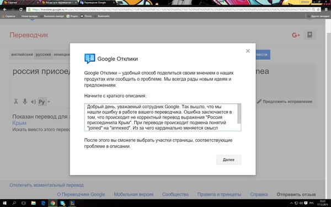Viewport: 331px width, 207px height.
Task: Open Правила и принципы link
Action: tap(220, 194)
